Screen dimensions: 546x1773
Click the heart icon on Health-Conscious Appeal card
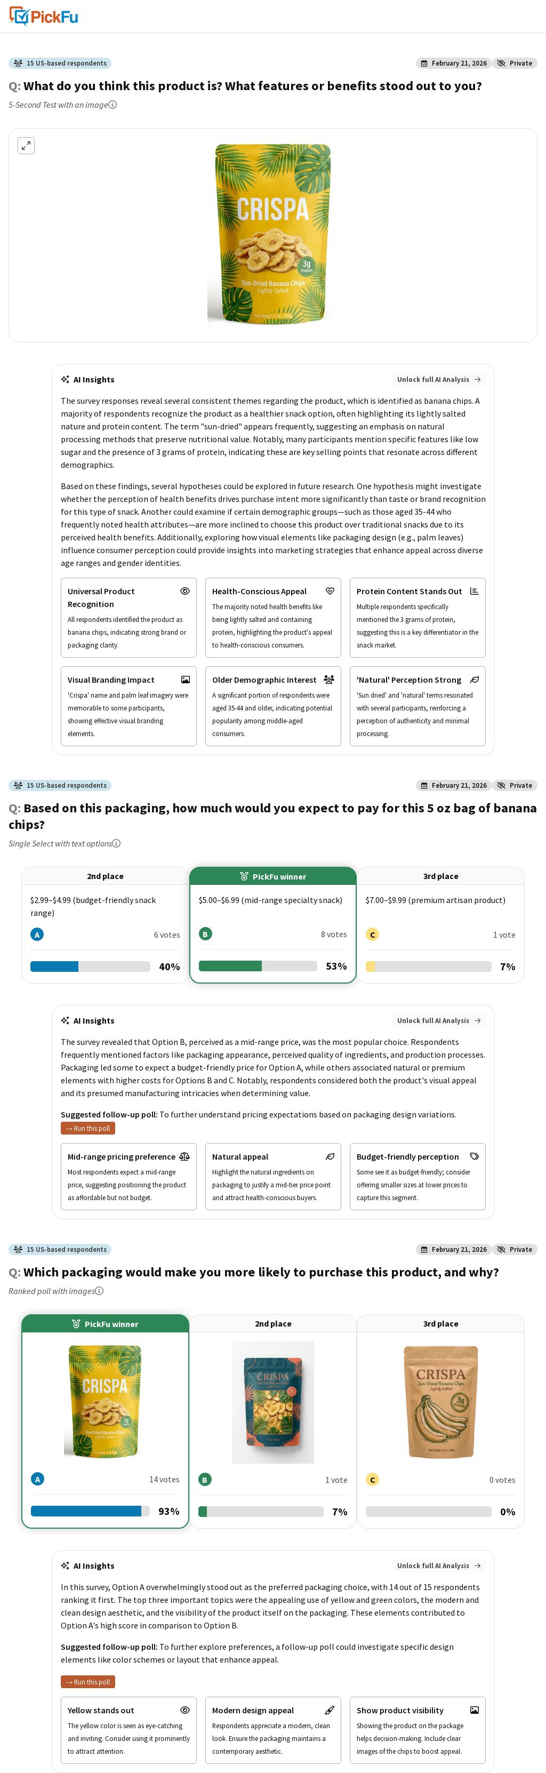(330, 591)
